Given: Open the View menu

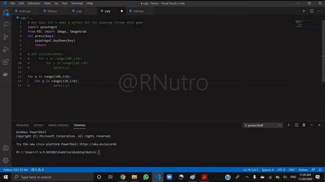Looking at the screenshot, I should click(47, 4).
